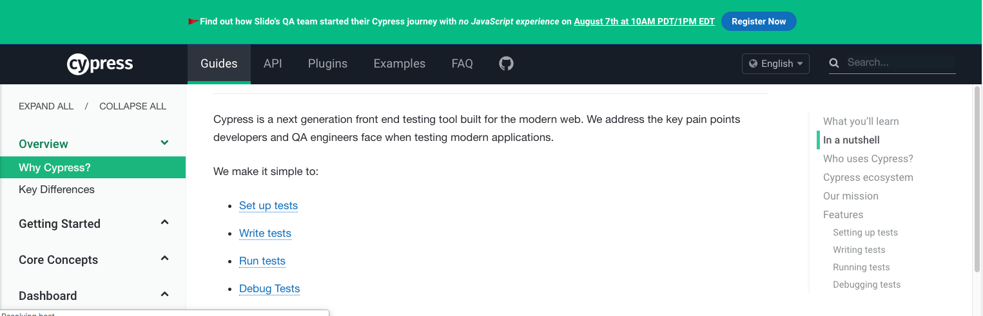Open the Guides tab
This screenshot has width=983, height=316.
tap(219, 64)
